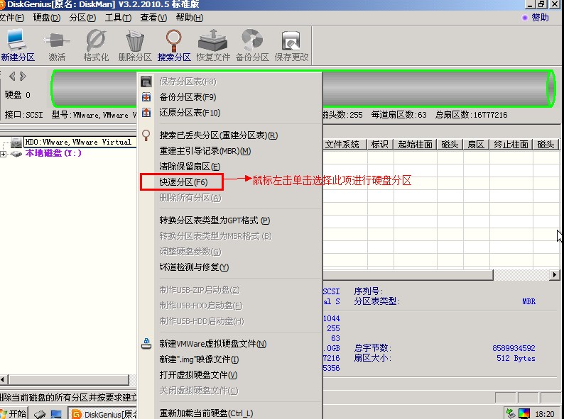Go to next disk with right arrow
The image size is (564, 419).
(x=23, y=76)
